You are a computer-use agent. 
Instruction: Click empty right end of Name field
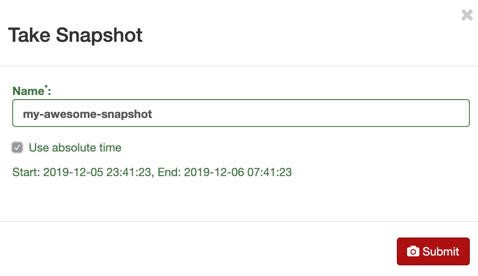click(410, 113)
